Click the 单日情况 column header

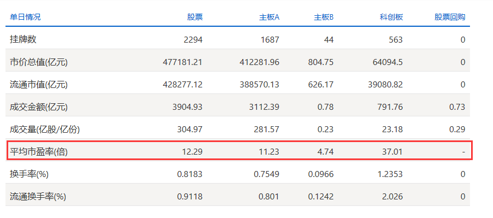(x=25, y=17)
